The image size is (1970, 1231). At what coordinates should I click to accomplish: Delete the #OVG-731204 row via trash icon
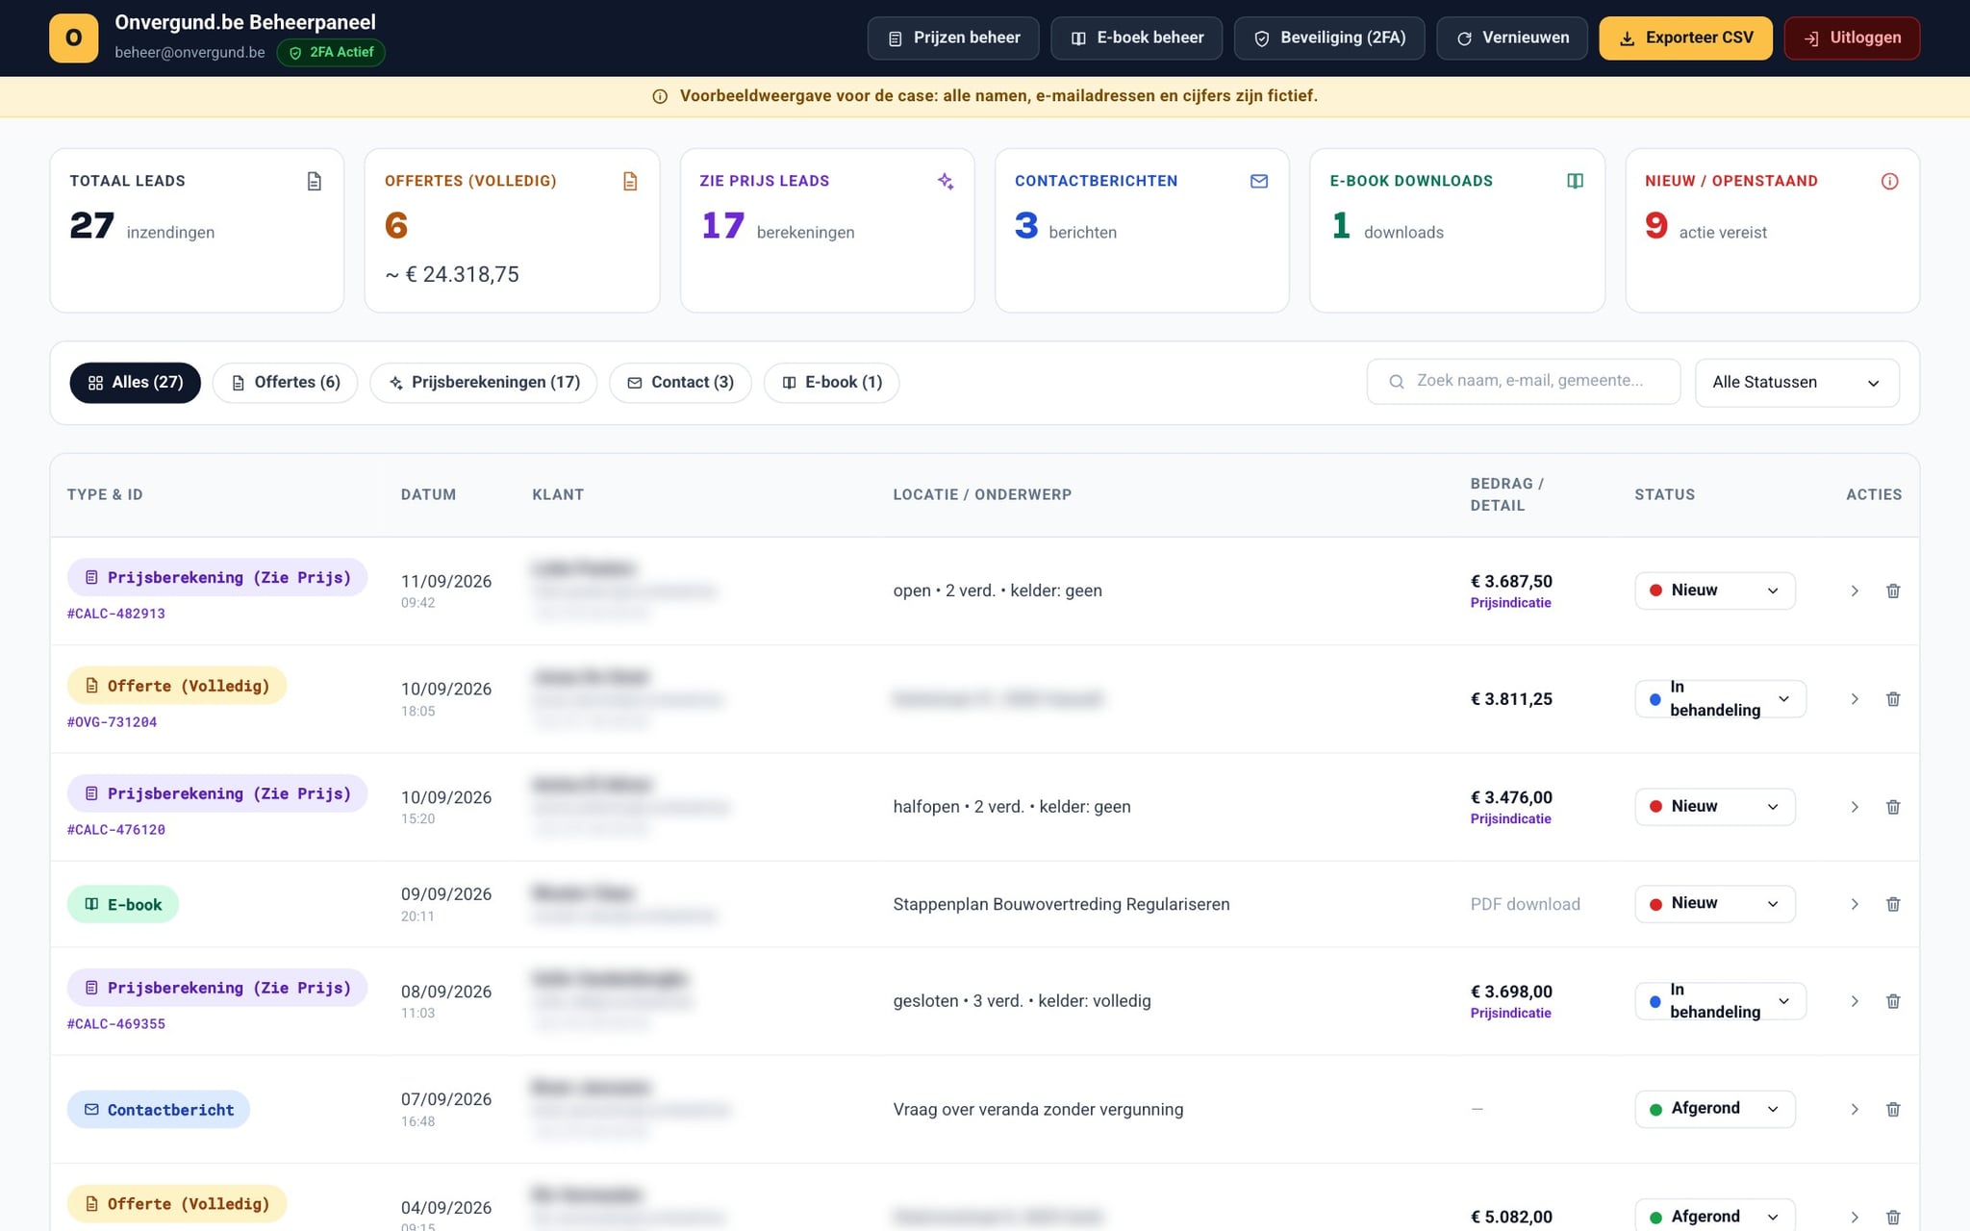(x=1893, y=699)
